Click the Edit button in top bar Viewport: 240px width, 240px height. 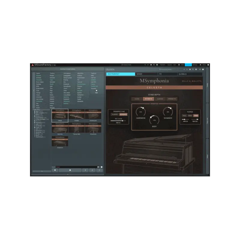(175, 65)
